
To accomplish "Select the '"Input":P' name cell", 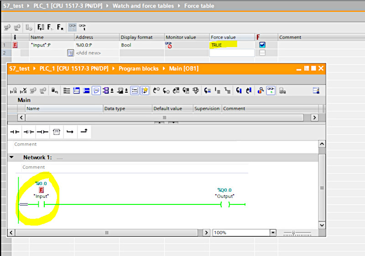I will coord(52,45).
